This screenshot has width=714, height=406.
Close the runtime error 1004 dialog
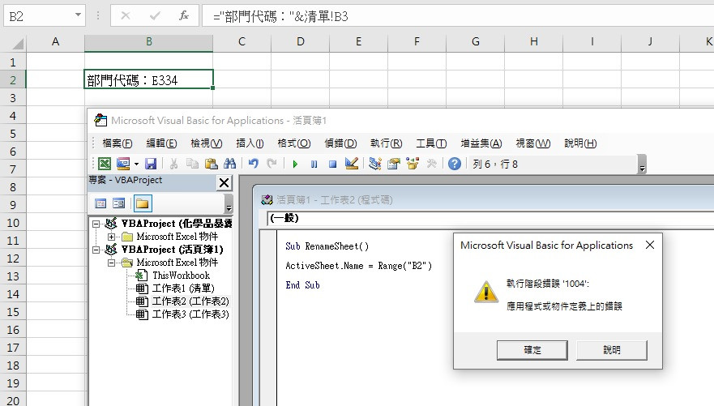point(650,245)
